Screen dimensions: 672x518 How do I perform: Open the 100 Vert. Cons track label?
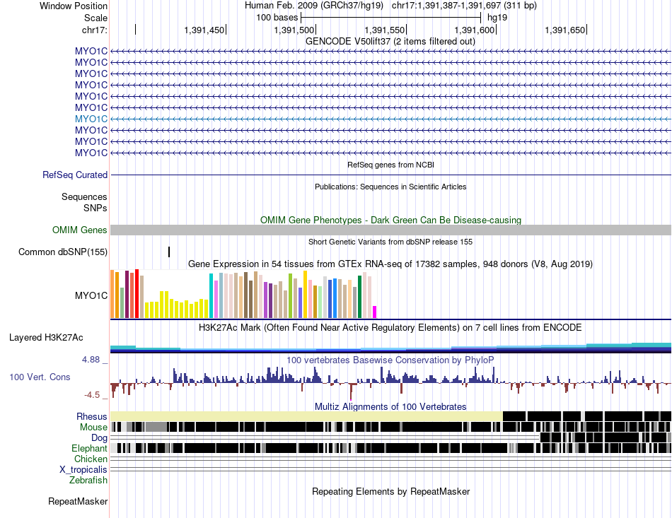pos(40,377)
